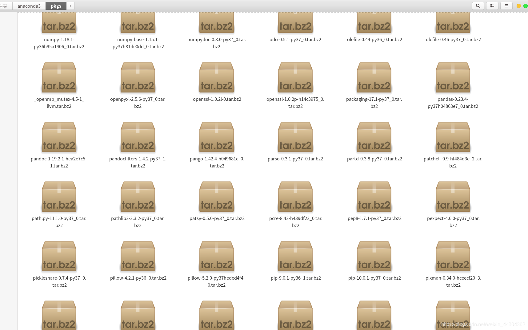Select the anaconda3 path segment
This screenshot has height=330, width=528.
(29, 6)
